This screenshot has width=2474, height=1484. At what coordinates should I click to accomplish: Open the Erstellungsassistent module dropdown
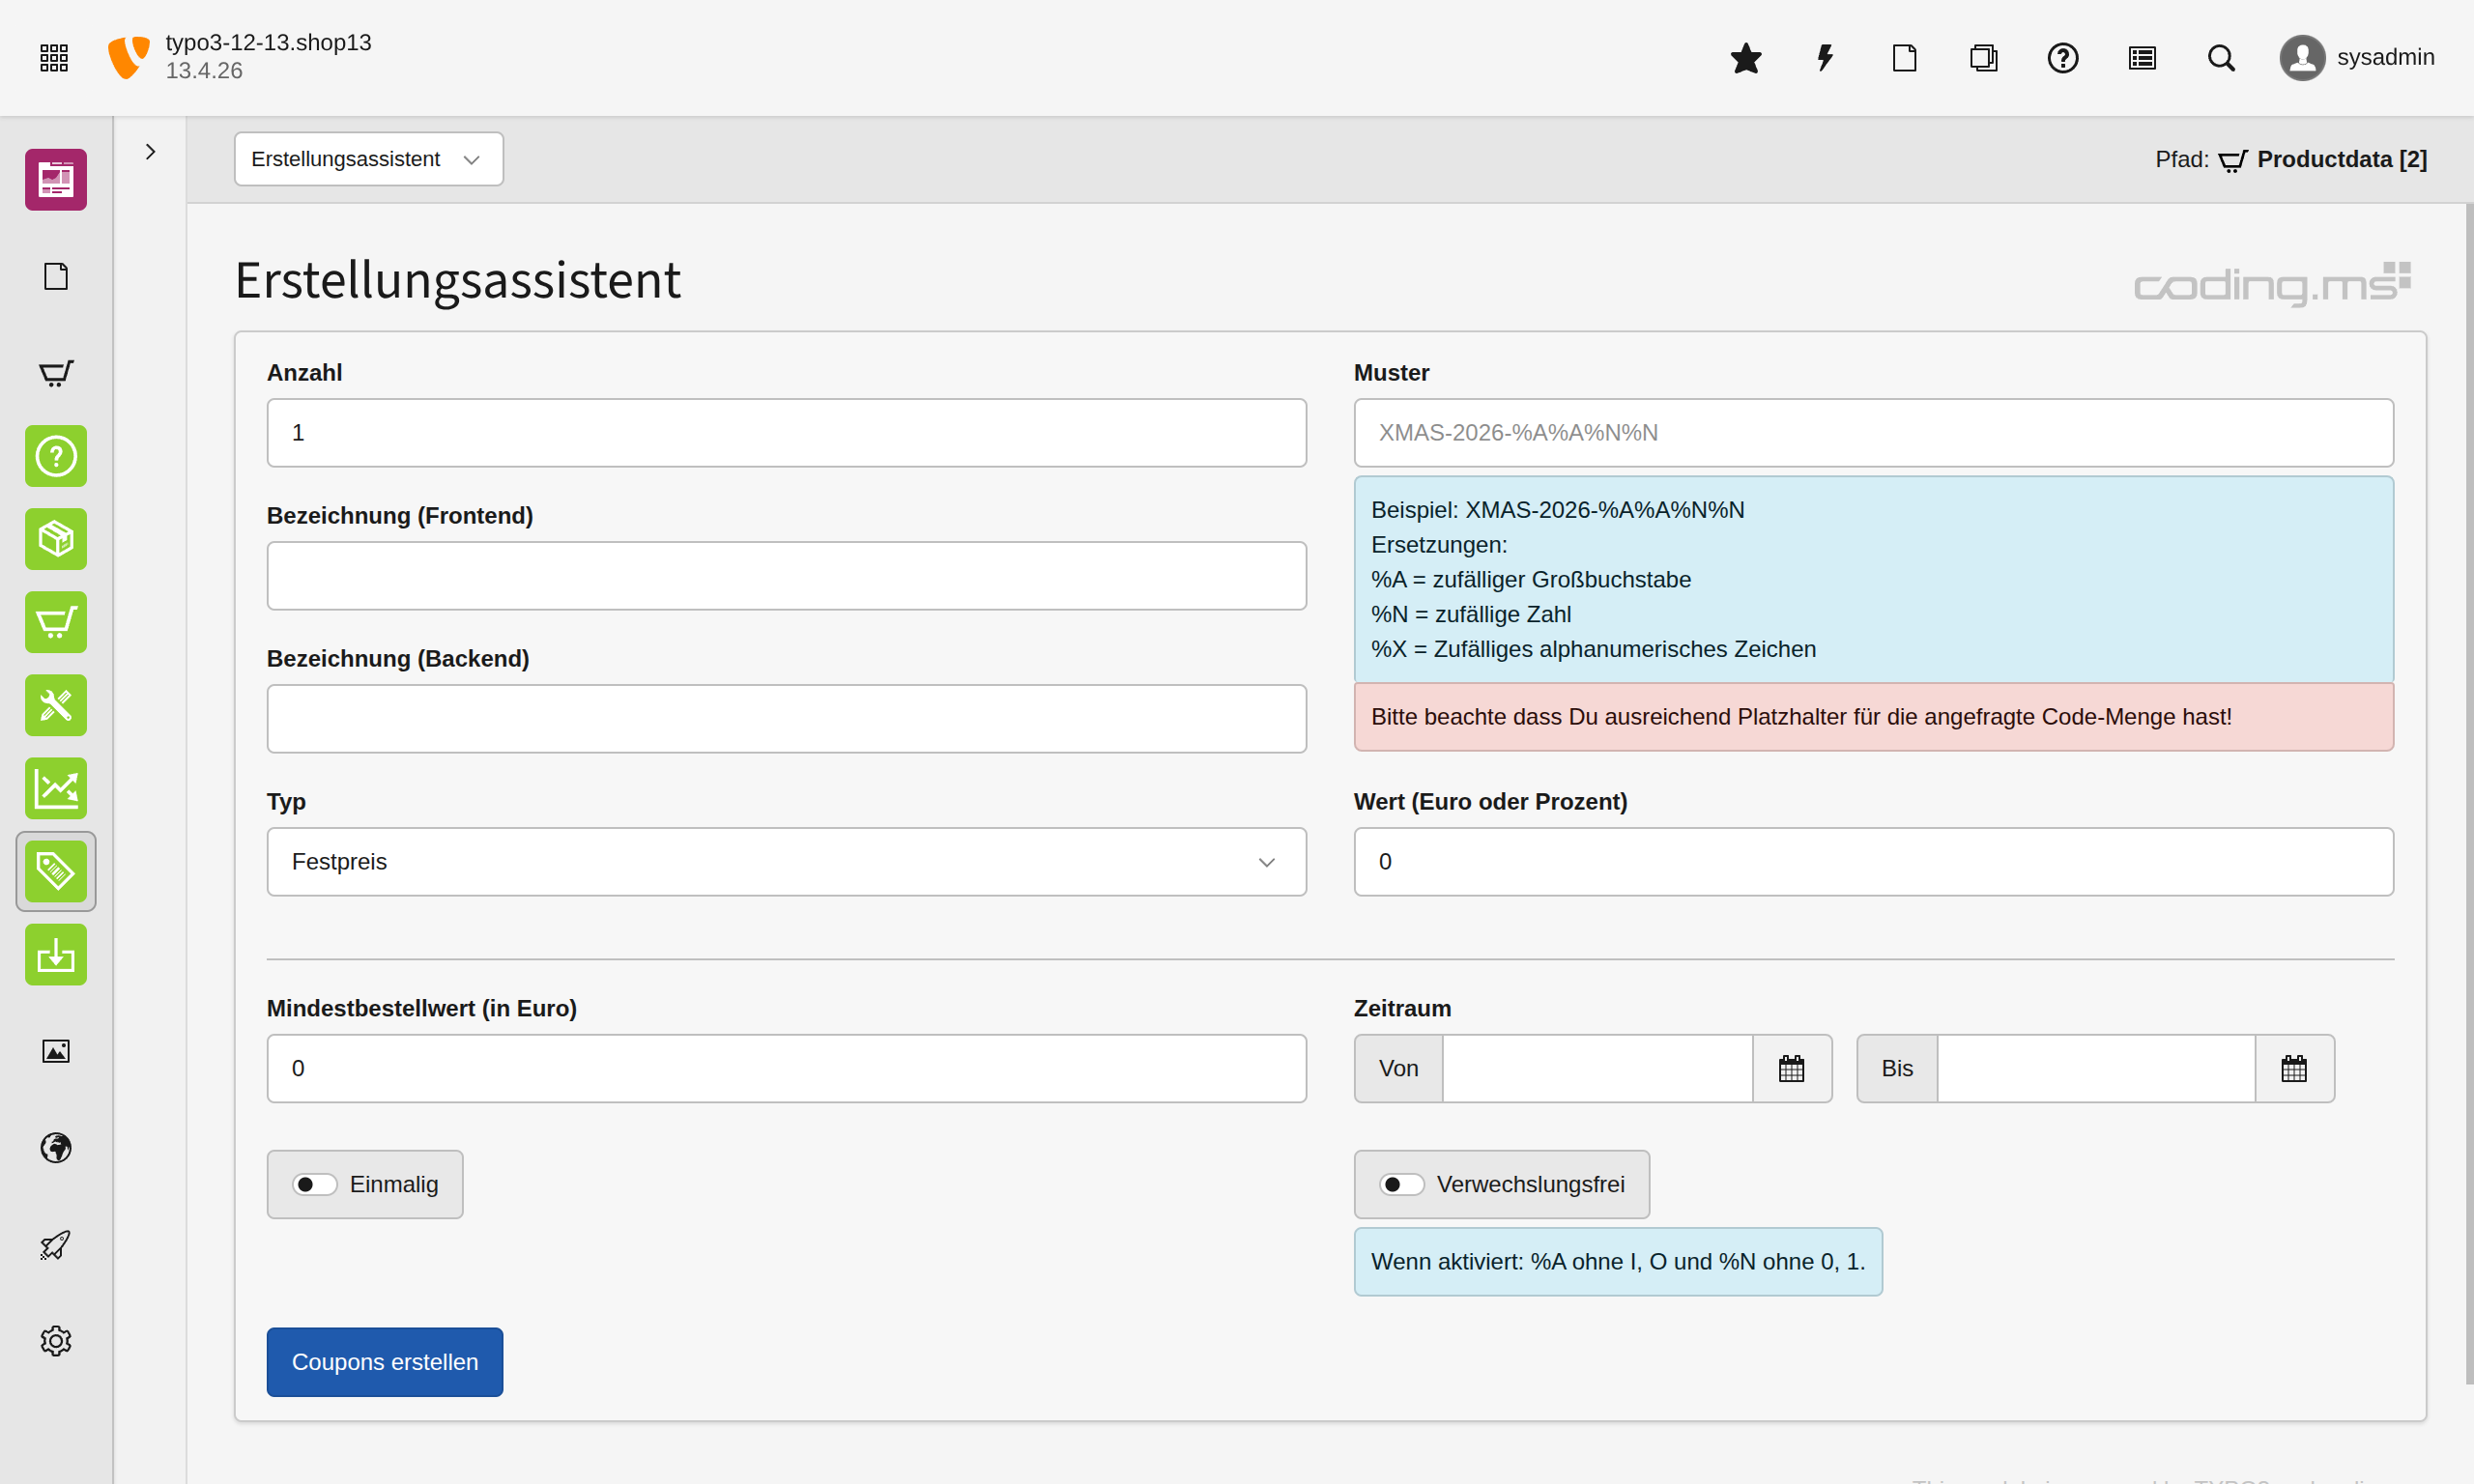coord(368,159)
